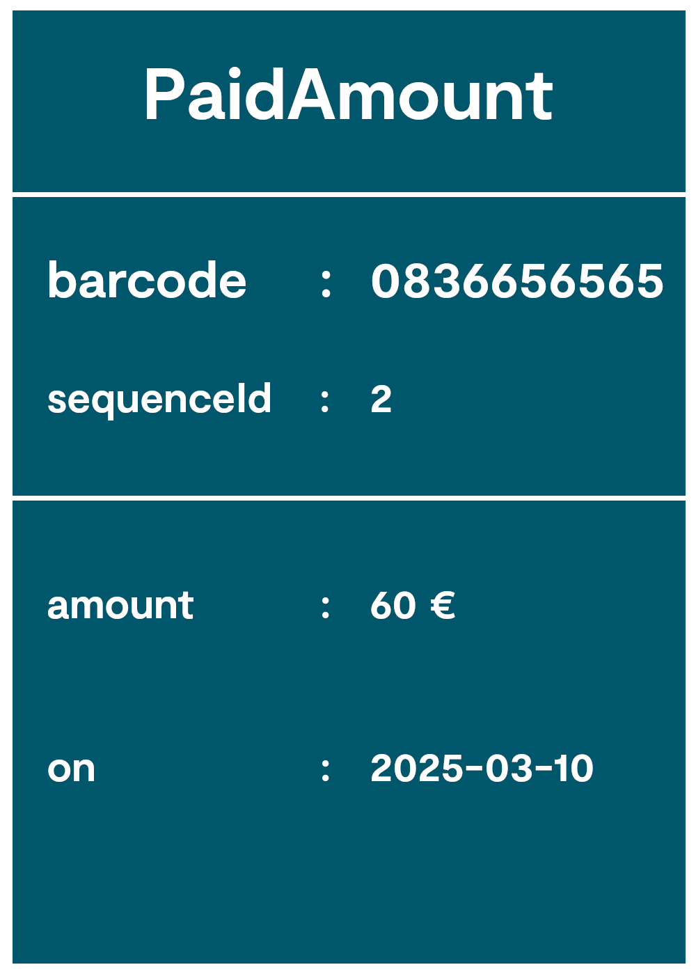696x974 pixels.
Task: Click the sequenceId value 2
Action: click(x=381, y=400)
